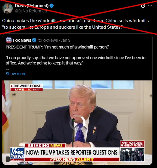Click the KMSP Minnesota protests inset
Image resolution: width=157 pixels, height=168 pixels.
click(132, 151)
